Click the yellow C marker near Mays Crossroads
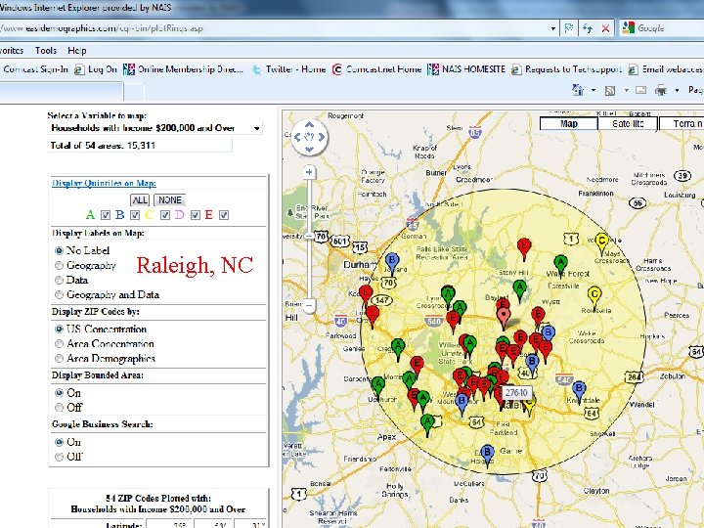Image resolution: width=704 pixels, height=528 pixels. tap(601, 244)
